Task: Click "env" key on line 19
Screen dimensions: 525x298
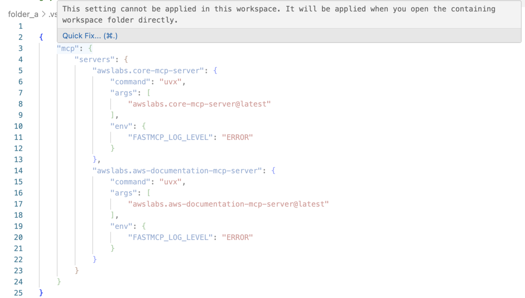Action: (122, 226)
